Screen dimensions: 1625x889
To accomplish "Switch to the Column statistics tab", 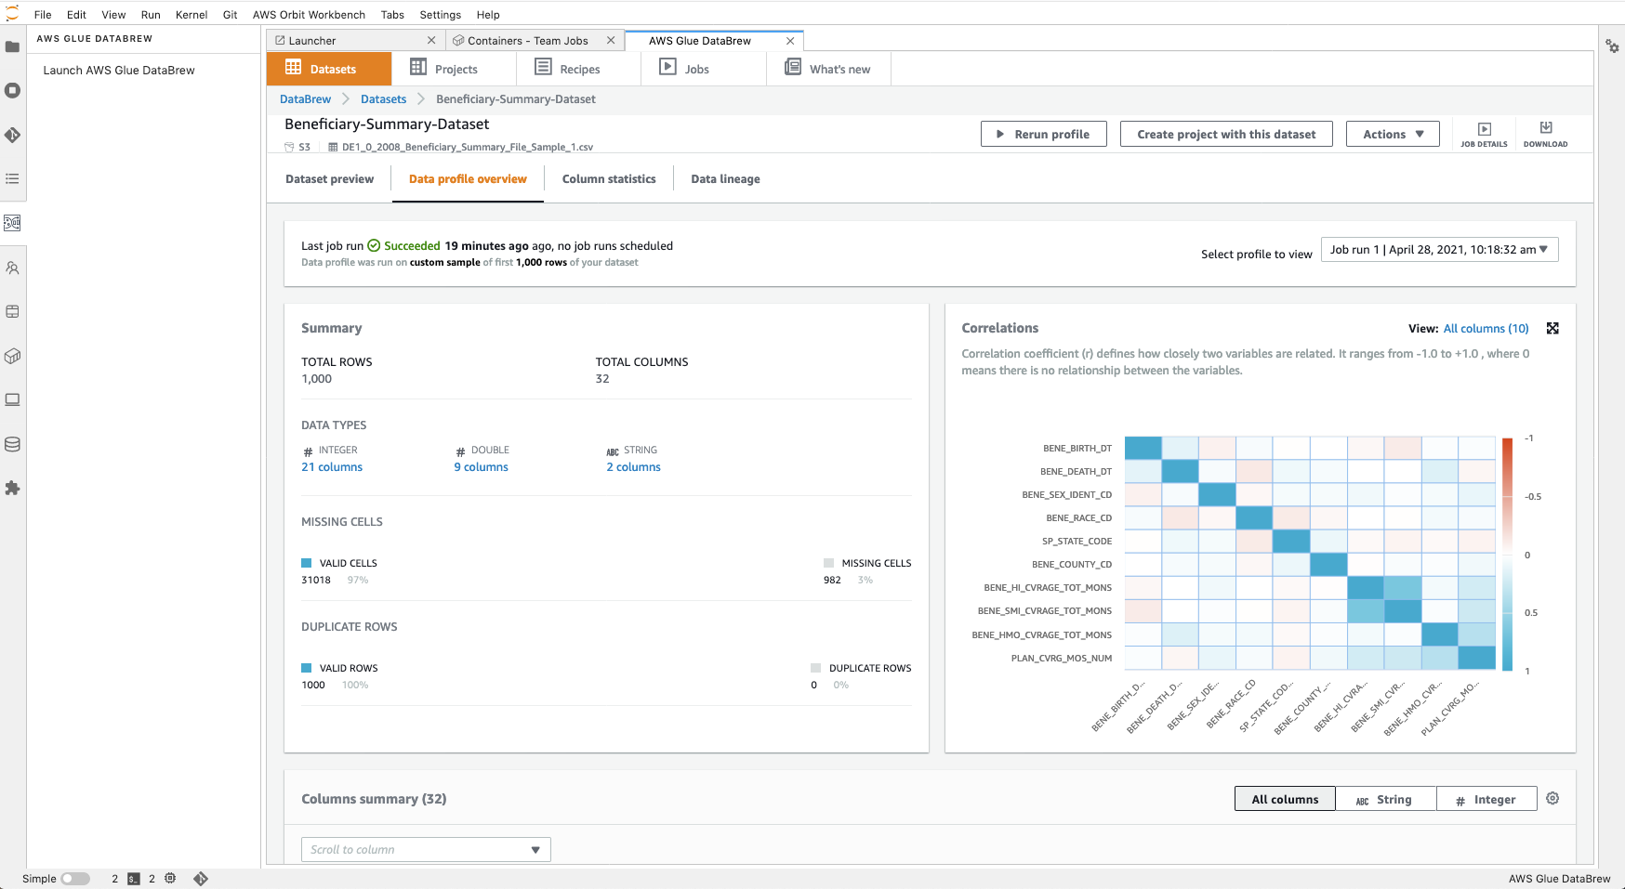I will (609, 179).
